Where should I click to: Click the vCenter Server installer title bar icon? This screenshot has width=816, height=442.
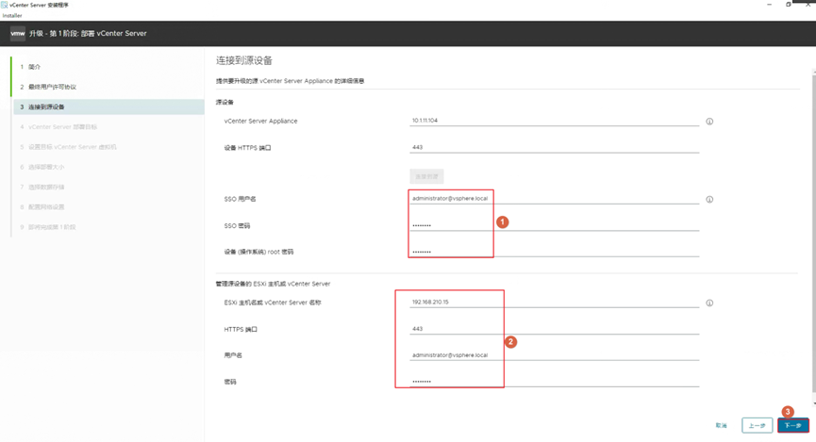coord(4,5)
